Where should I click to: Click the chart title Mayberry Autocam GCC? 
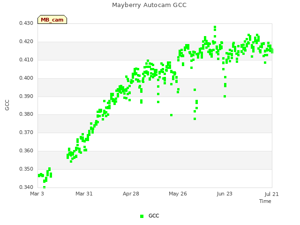point(149,5)
